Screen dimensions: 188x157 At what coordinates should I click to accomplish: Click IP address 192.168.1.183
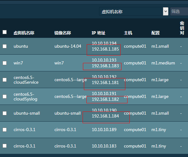105,66
